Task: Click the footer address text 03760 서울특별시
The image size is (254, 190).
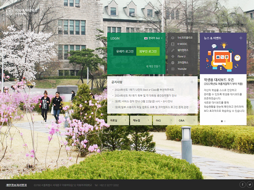Action: click(63, 185)
